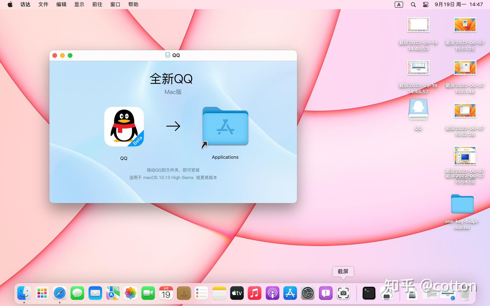490x306 pixels.
Task: Open the one-key-hidpi-master folder on desktop
Action: click(x=462, y=204)
